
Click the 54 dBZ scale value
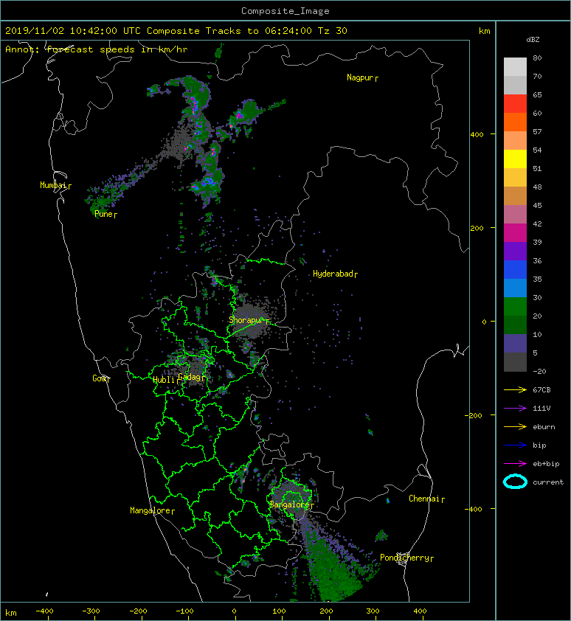pos(537,150)
